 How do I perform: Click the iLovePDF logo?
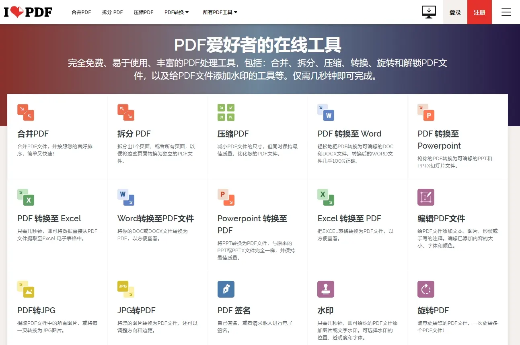click(28, 12)
